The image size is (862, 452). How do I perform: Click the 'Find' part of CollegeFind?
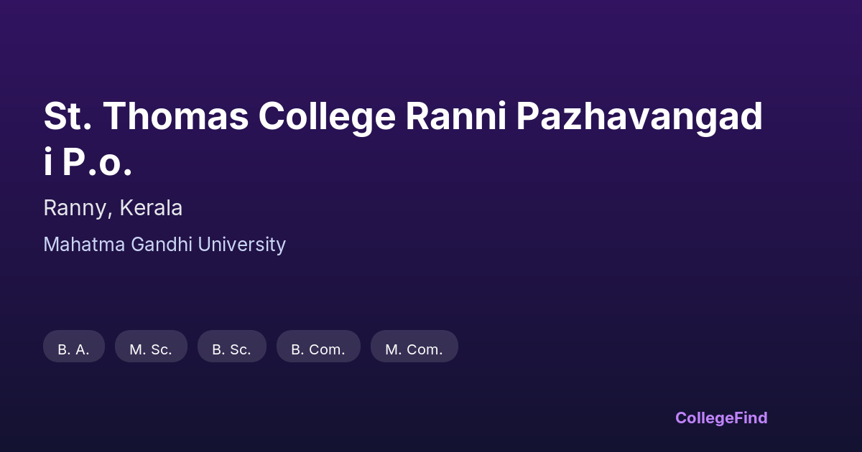[751, 418]
